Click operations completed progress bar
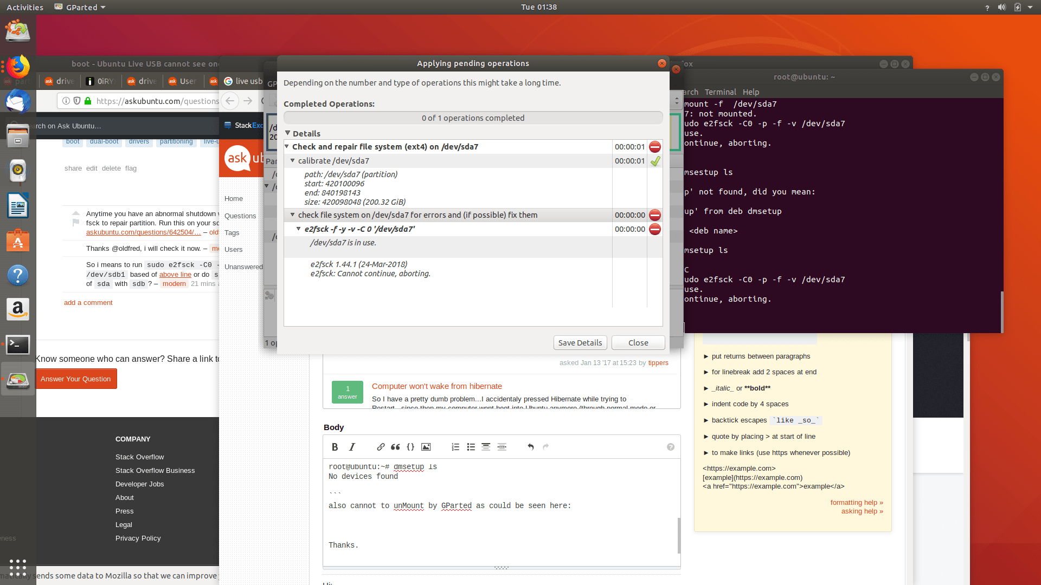 pyautogui.click(x=473, y=118)
